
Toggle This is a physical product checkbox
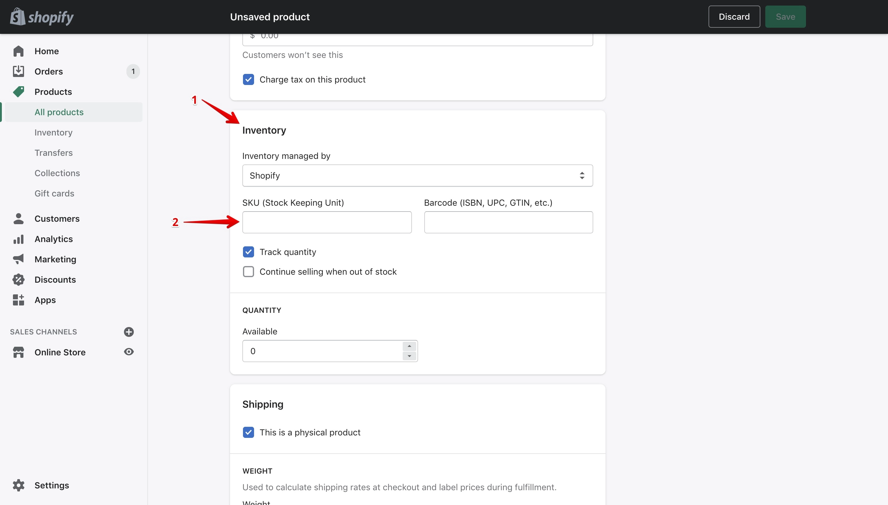pos(248,432)
